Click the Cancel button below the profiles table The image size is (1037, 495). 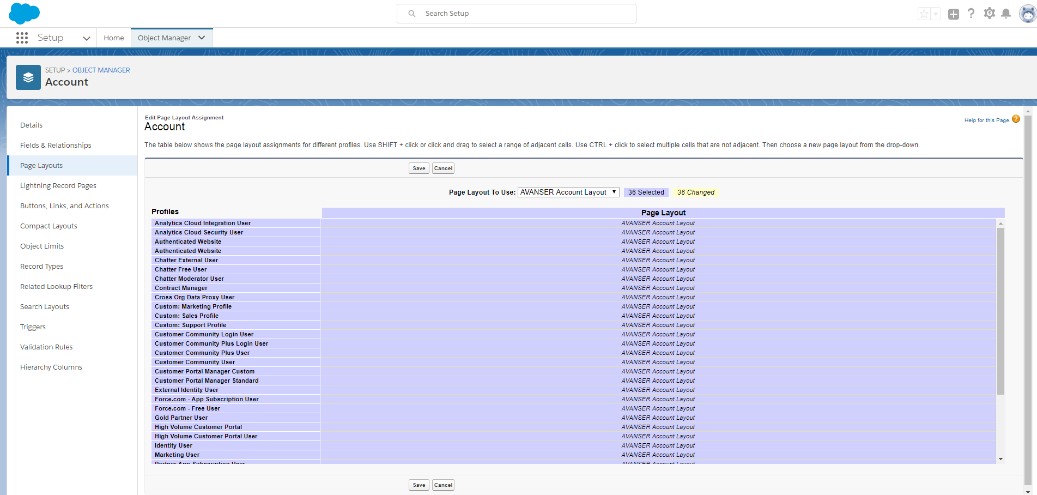tap(443, 485)
